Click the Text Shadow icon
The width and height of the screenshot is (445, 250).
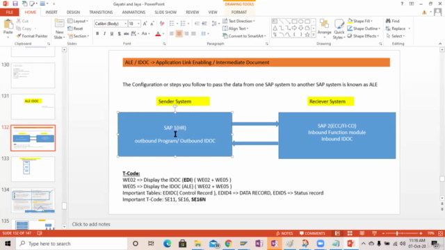coord(119,34)
